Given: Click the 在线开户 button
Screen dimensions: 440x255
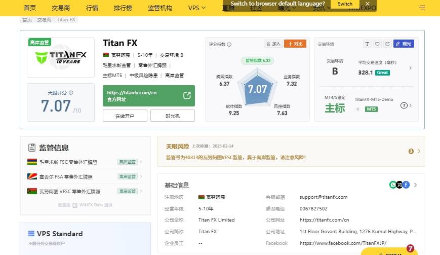Looking at the screenshot, I should tap(125, 116).
